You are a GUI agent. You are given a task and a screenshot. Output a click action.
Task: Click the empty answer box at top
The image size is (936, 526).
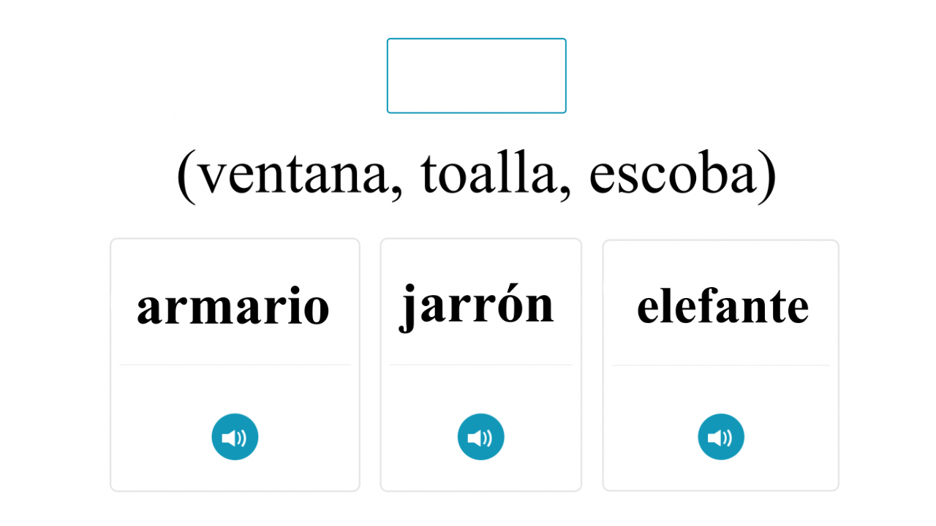pos(476,76)
